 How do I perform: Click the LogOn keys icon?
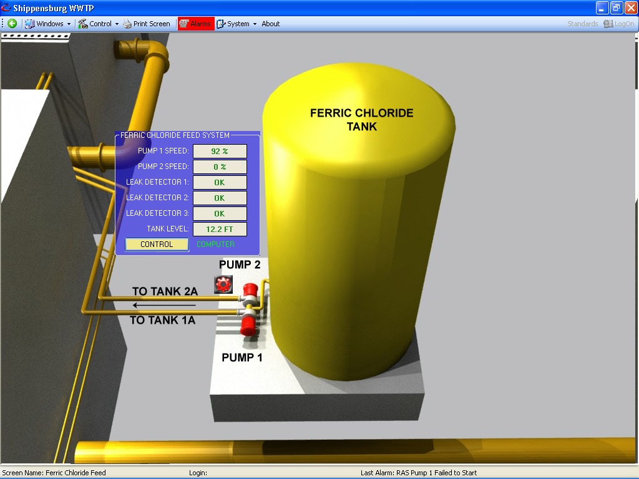(608, 24)
